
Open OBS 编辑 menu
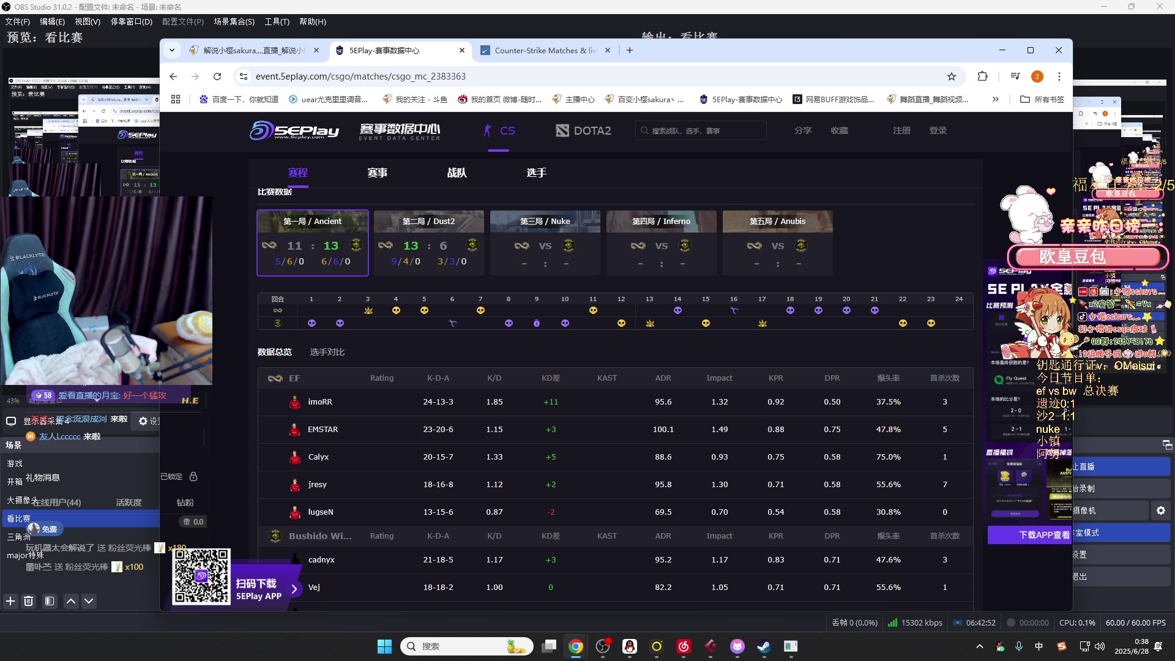pos(52,21)
